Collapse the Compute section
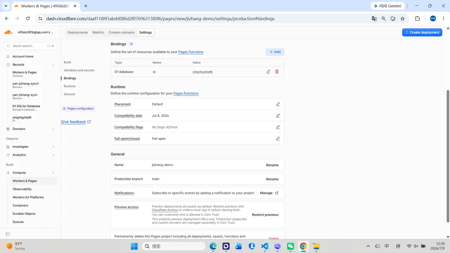 [x=53, y=173]
